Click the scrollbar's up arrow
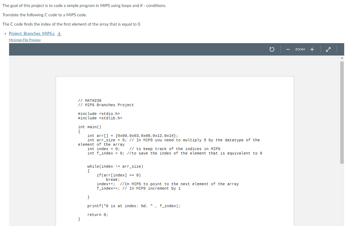Image resolution: width=360 pixels, height=226 pixels. 342,58
